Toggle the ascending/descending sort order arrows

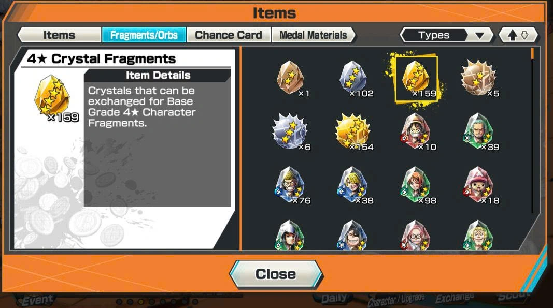[518, 35]
